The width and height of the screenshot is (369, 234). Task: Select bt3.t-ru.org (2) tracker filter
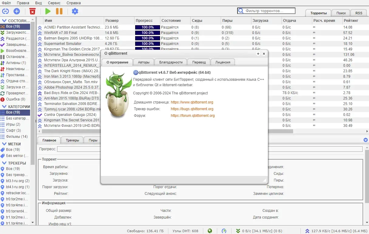coord(15,181)
